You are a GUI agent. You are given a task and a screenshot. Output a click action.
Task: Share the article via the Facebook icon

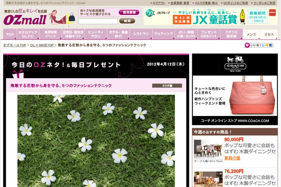(271, 45)
